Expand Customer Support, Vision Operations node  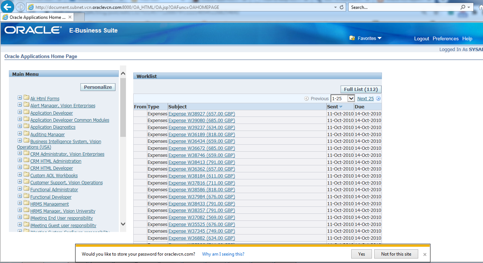[x=20, y=182]
